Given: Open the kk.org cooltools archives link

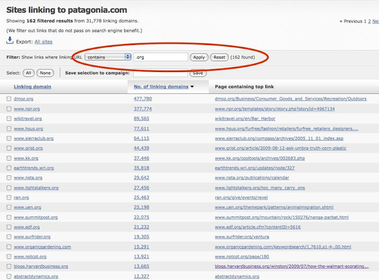Looking at the screenshot, I should 260,158.
